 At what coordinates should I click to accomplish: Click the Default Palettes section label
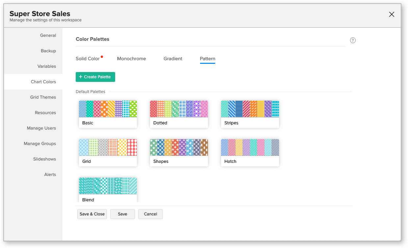point(90,92)
